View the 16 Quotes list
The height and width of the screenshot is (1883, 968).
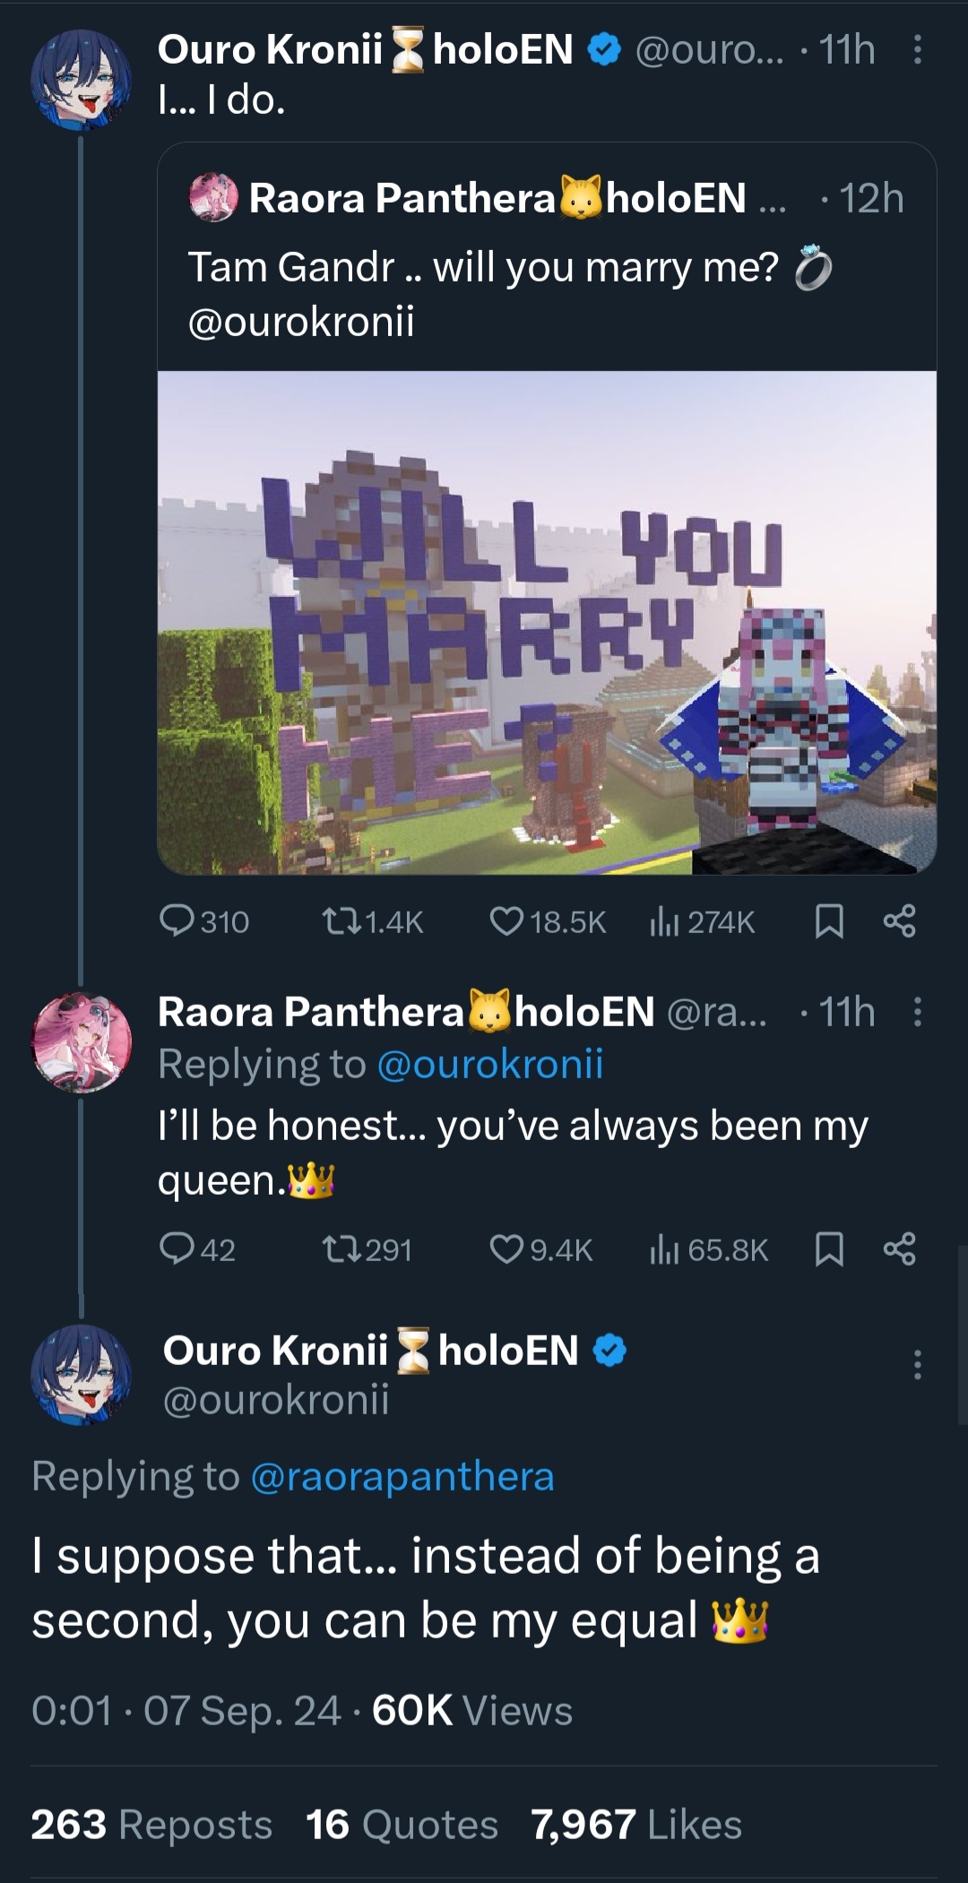point(402,1825)
